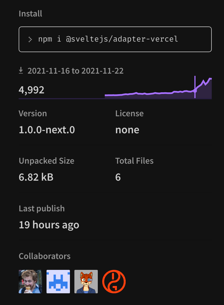The width and height of the screenshot is (224, 305).
Task: Click the Last publish label
Action: (42, 209)
